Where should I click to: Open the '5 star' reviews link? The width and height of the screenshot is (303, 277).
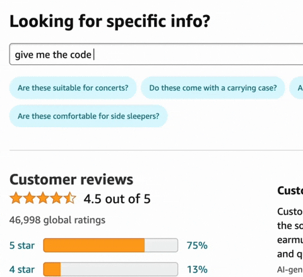22,246
